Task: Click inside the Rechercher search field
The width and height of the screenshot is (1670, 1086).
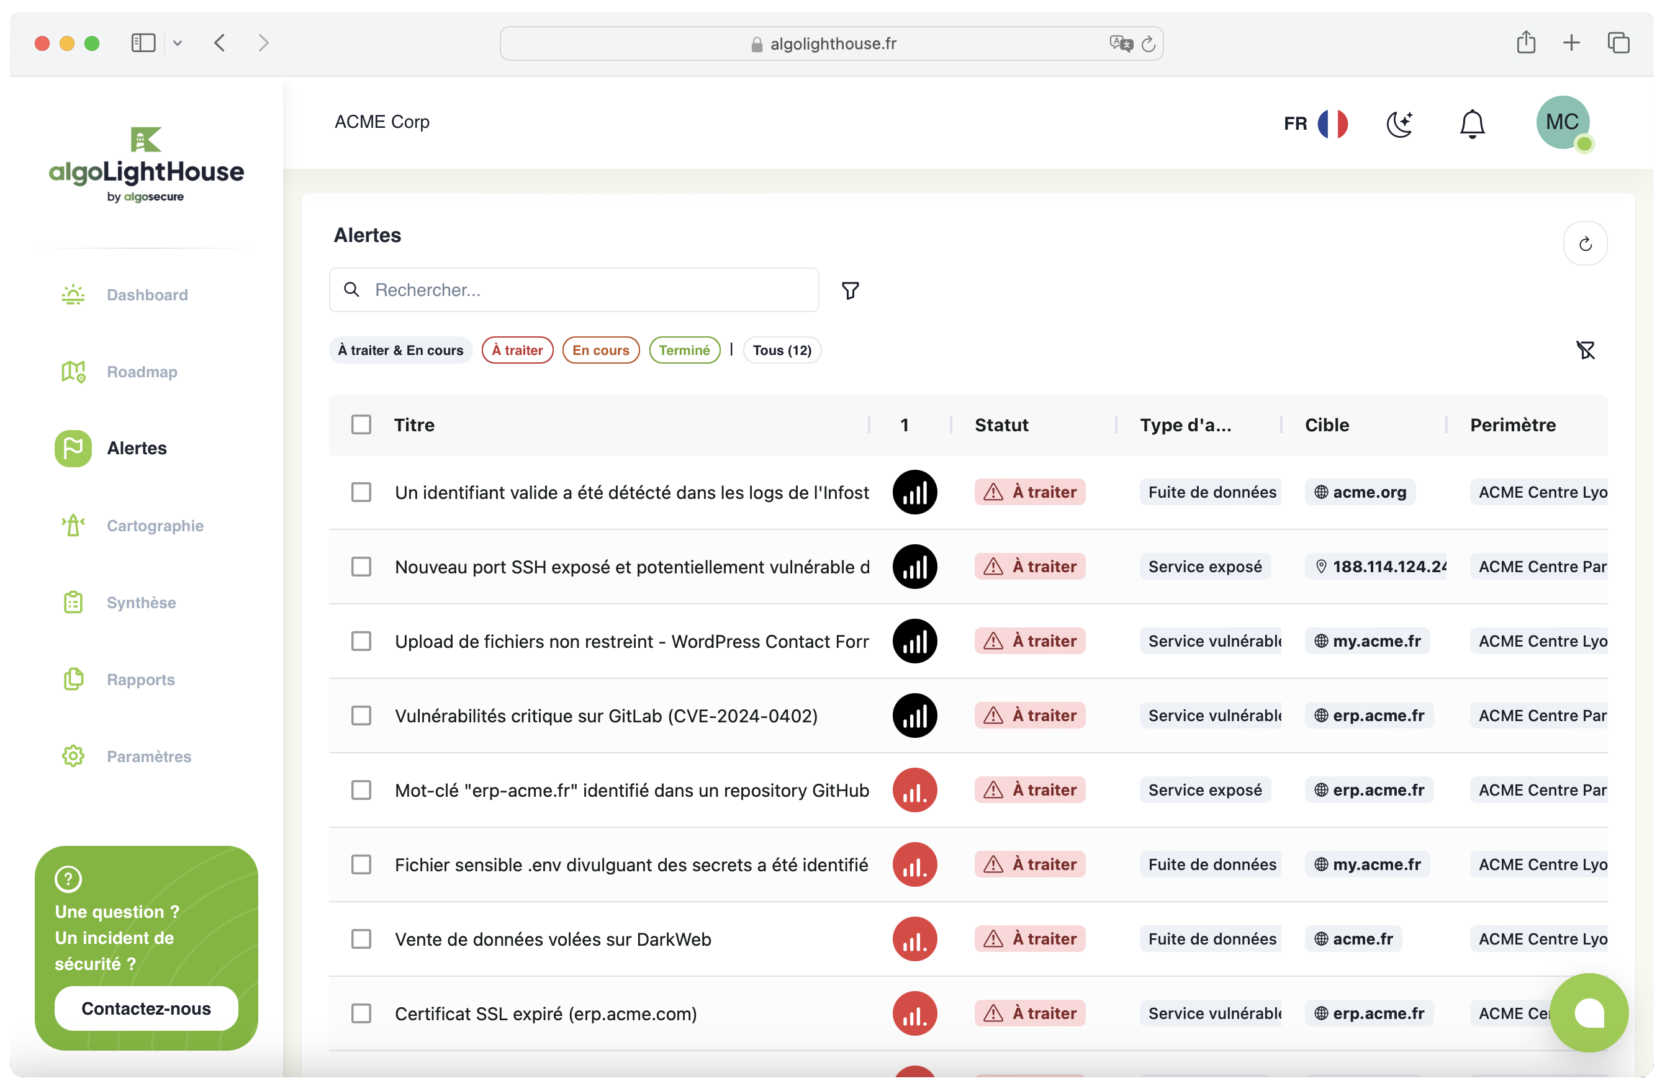Action: pos(573,290)
